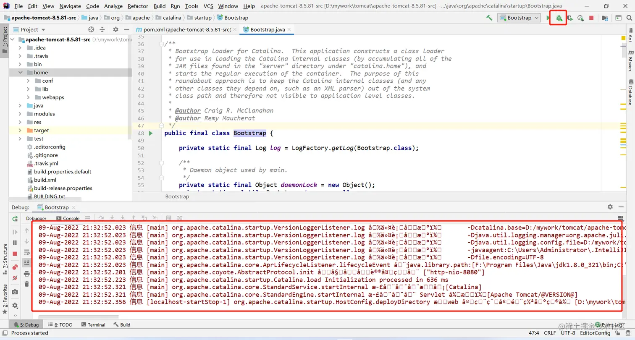Click the camera thread dump icon
635x340 pixels.
15,292
